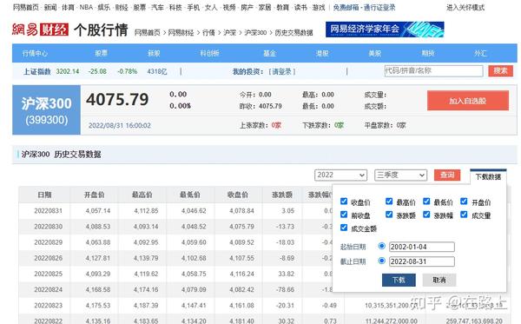Click the blue 下载 button
The image size is (521, 324).
[399, 281]
